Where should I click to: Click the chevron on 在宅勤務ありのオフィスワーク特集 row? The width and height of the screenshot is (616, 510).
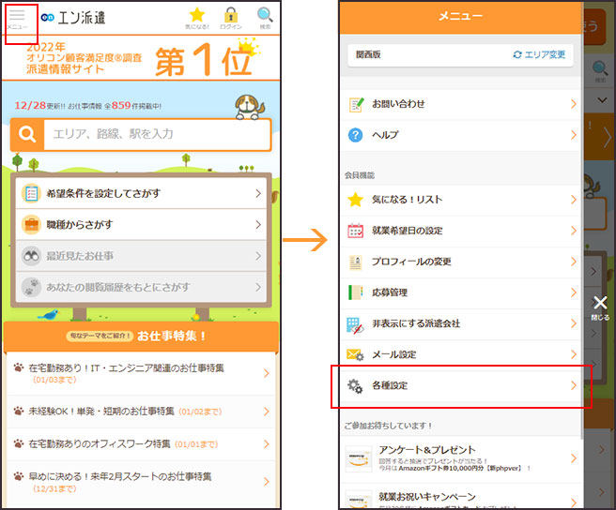[267, 444]
